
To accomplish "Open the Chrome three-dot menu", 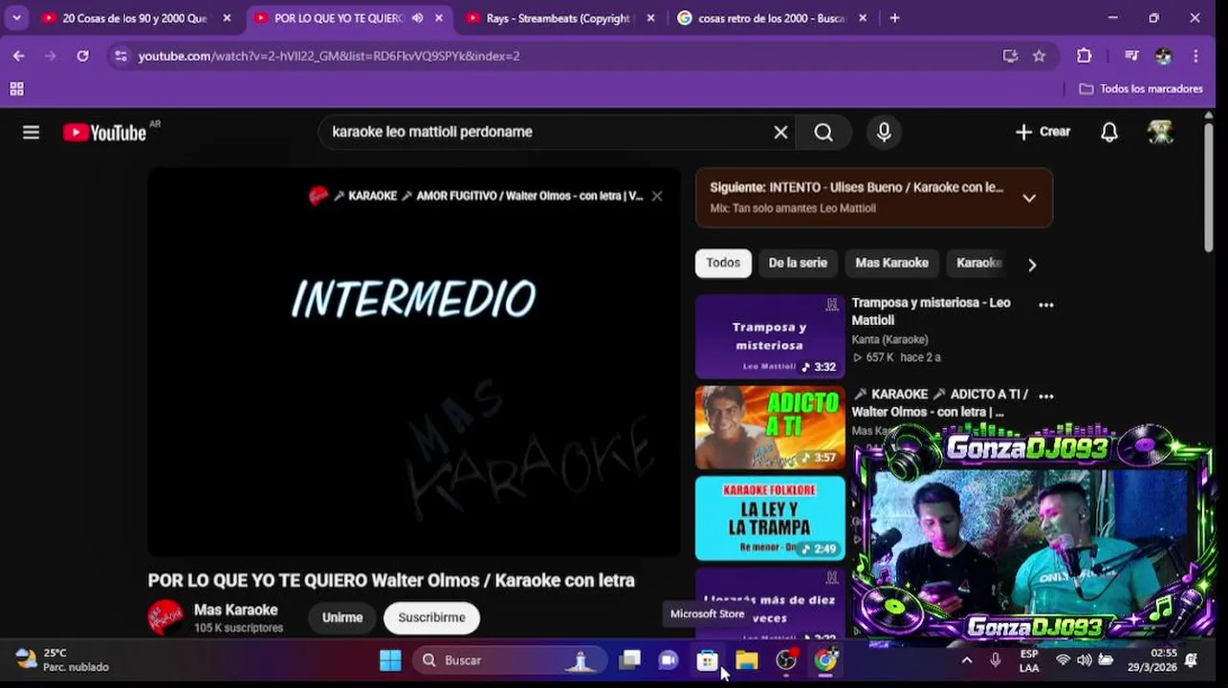I will click(x=1195, y=56).
